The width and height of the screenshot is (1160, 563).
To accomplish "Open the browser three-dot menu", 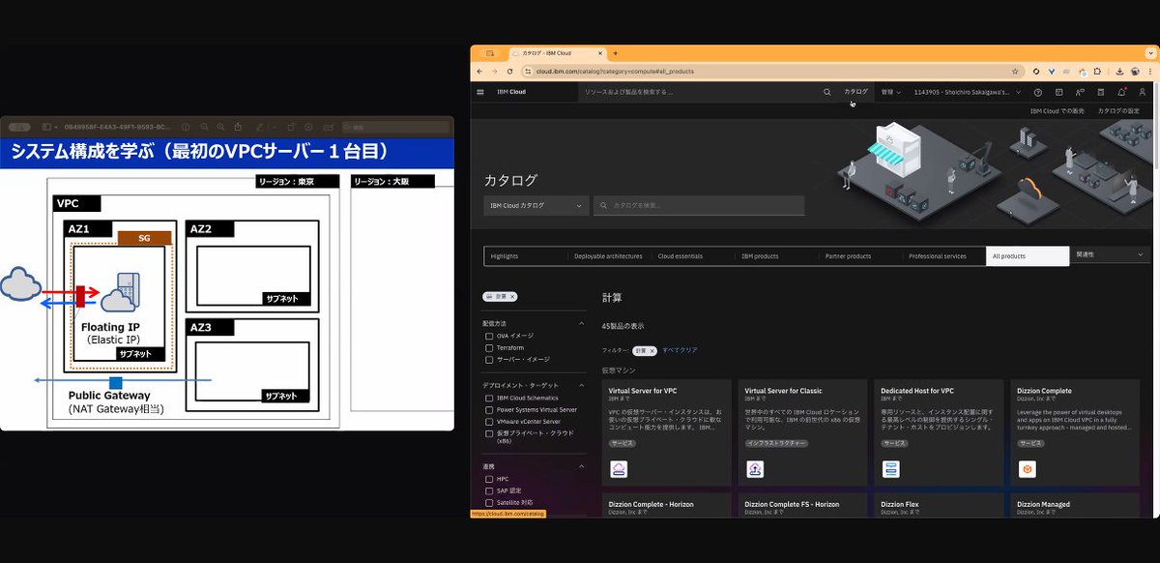I will (1148, 71).
